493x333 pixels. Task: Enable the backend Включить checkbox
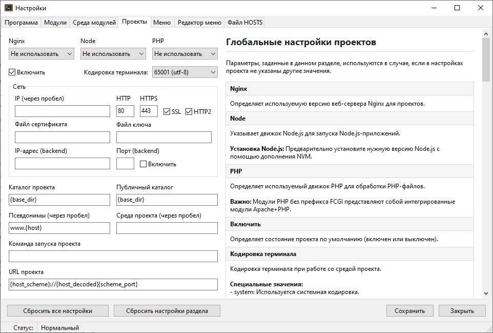(143, 164)
